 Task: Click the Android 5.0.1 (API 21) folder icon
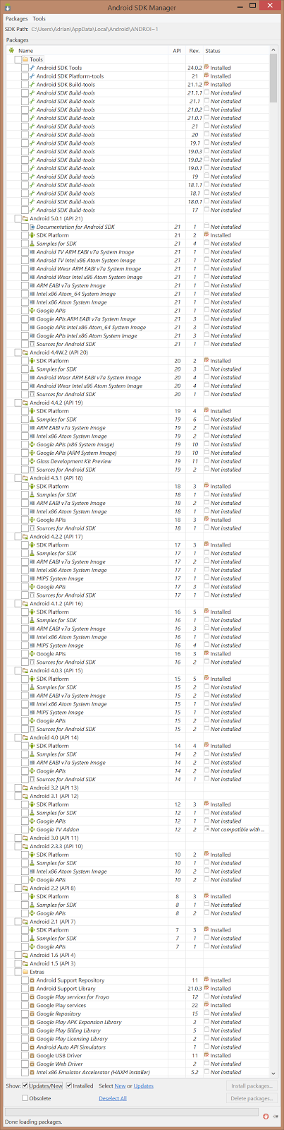[x=25, y=218]
